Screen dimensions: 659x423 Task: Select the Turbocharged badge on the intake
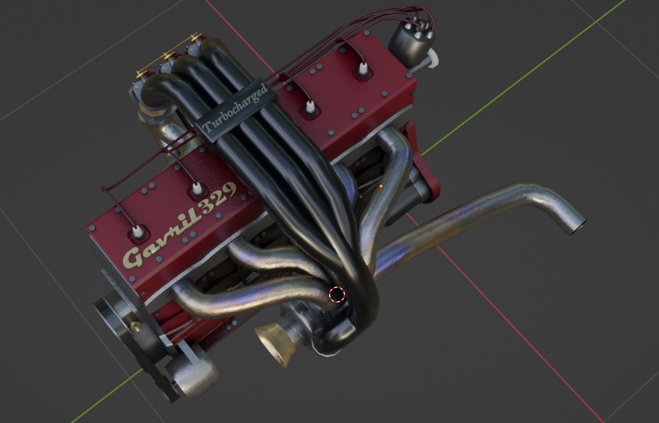[x=235, y=110]
